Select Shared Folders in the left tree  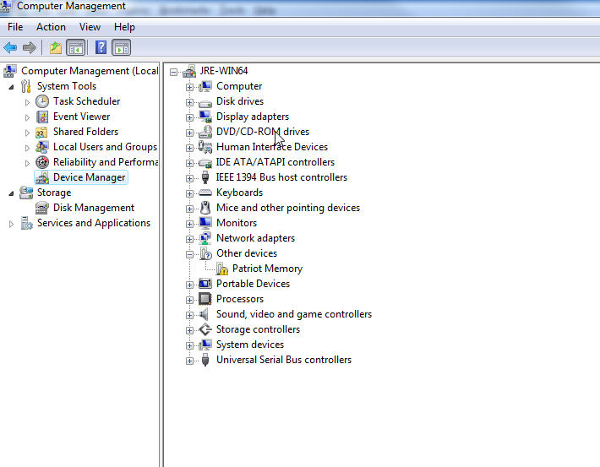pyautogui.click(x=85, y=132)
